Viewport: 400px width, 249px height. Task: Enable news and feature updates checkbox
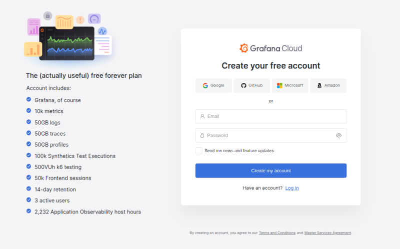point(199,151)
